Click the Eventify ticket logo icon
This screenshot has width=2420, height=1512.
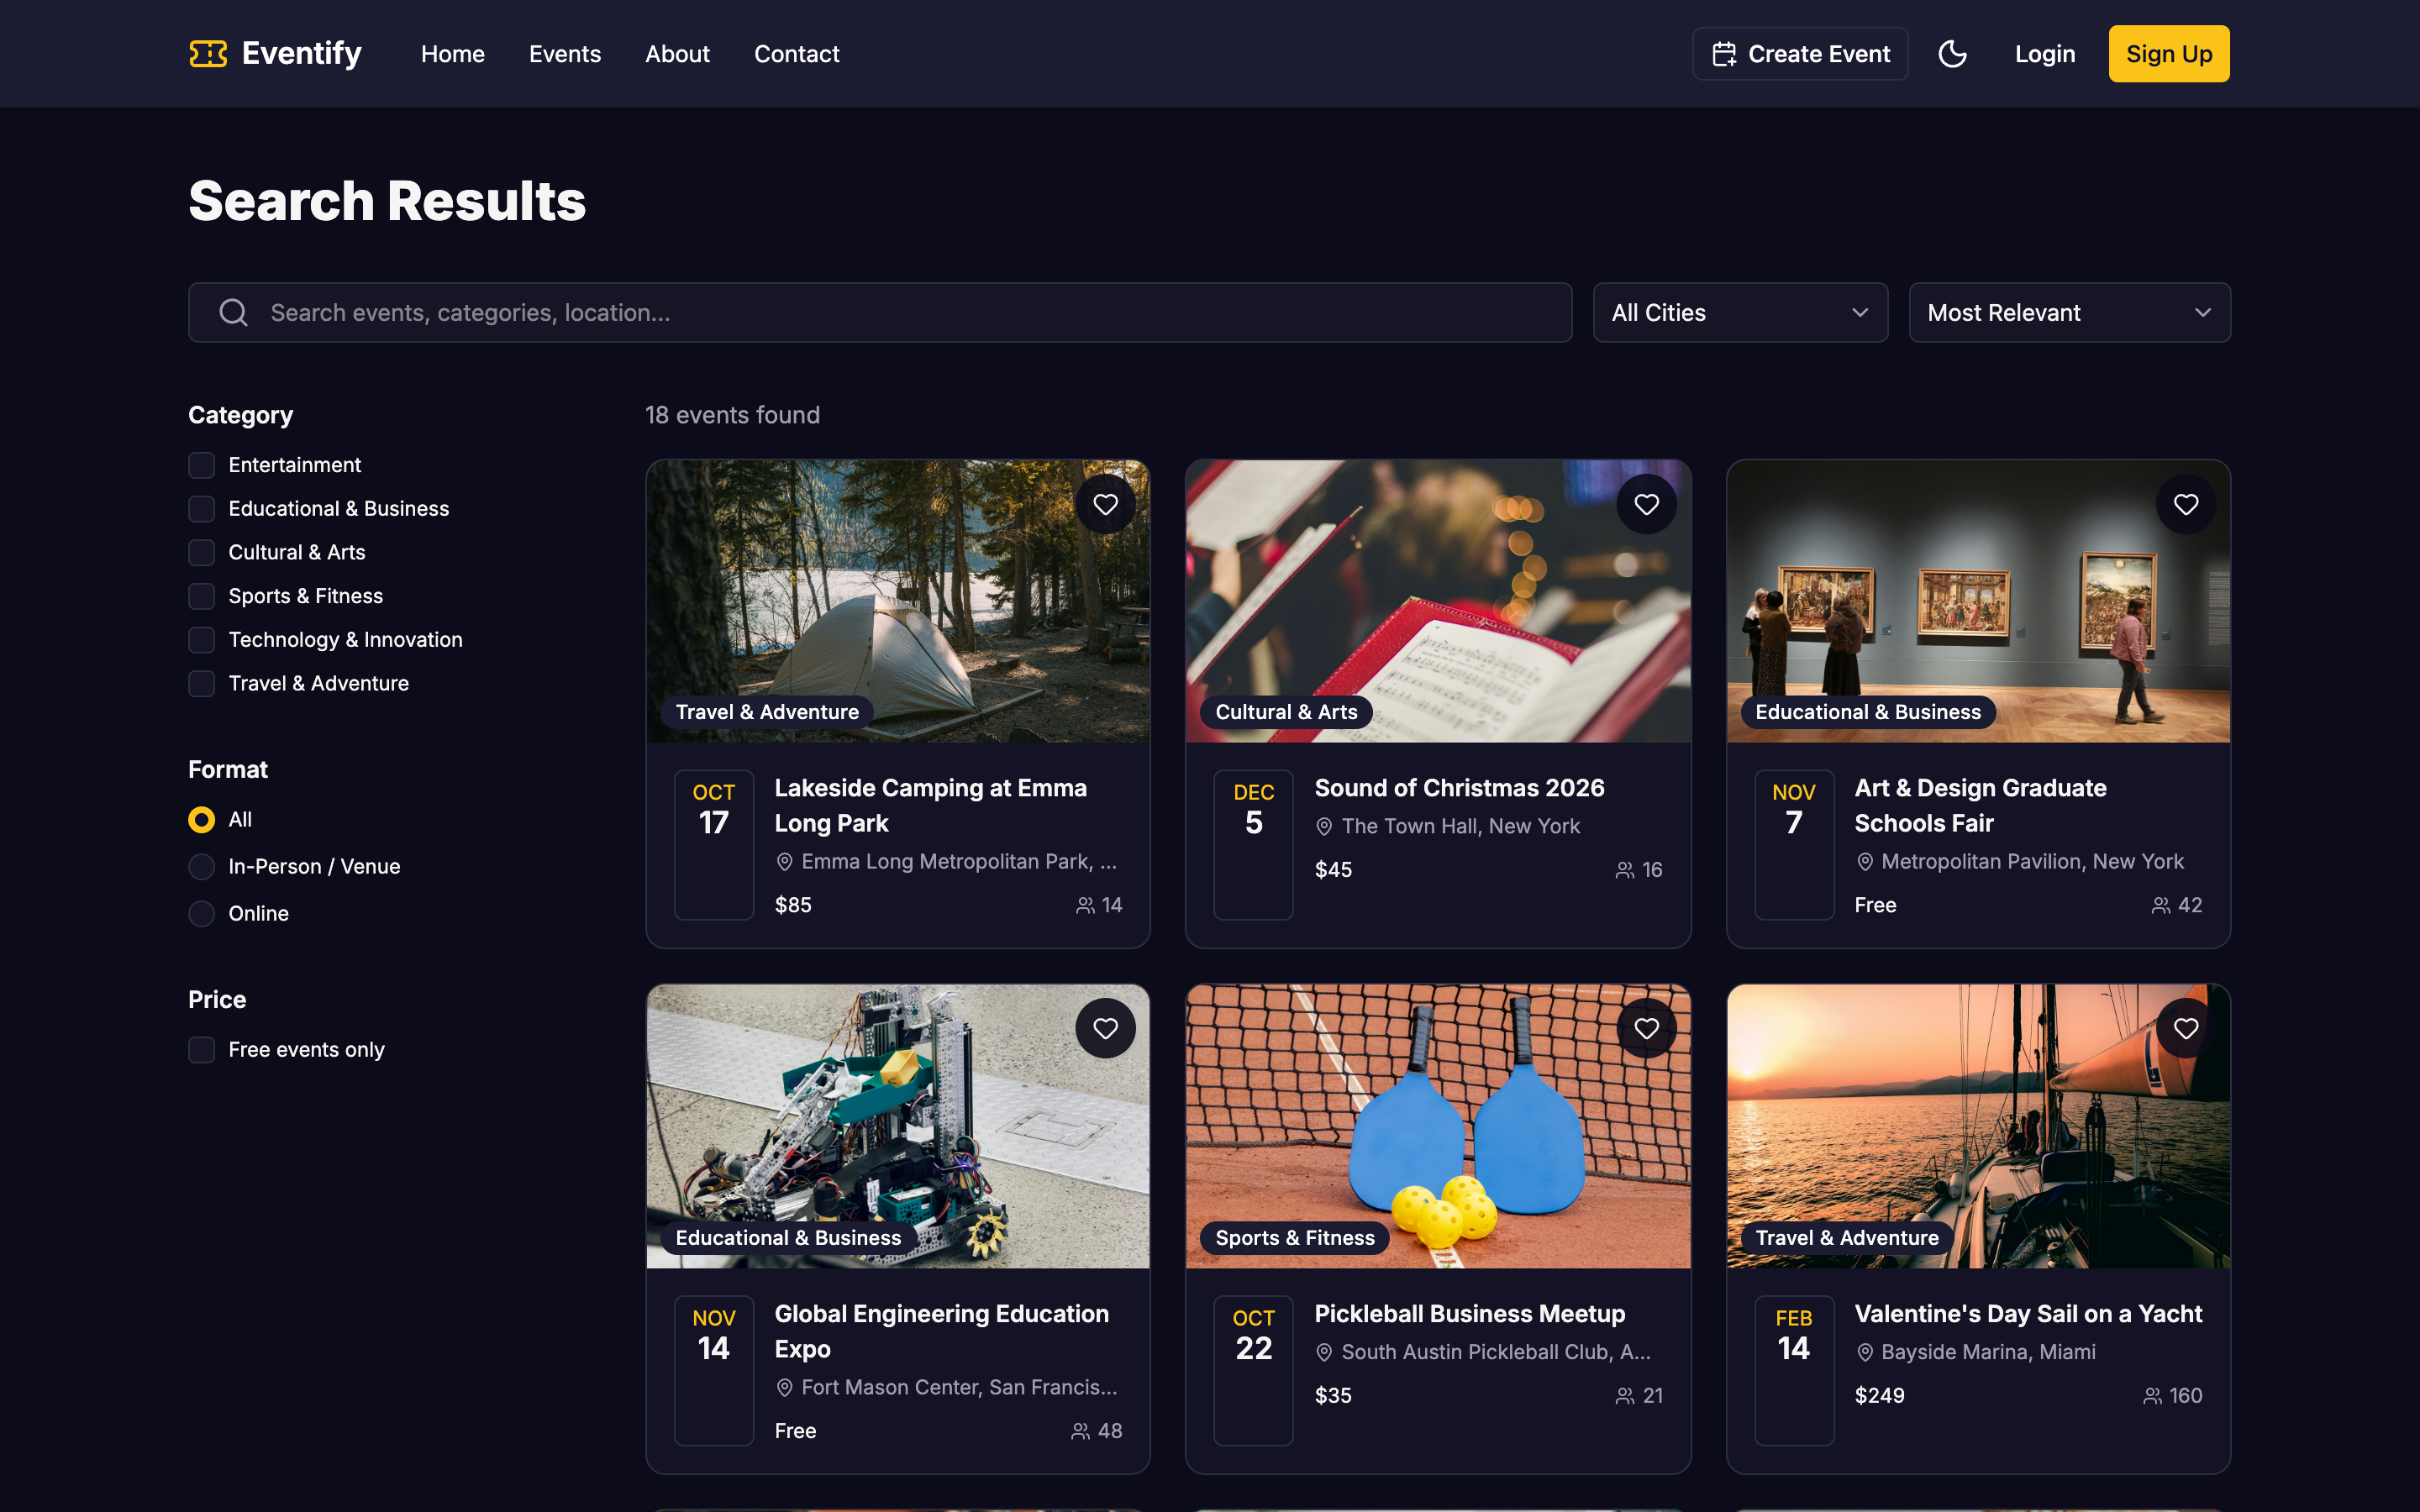click(208, 54)
